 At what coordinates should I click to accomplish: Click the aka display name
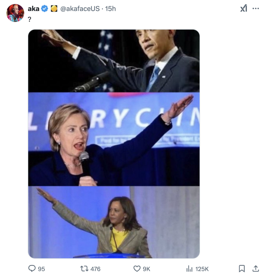[x=33, y=9]
